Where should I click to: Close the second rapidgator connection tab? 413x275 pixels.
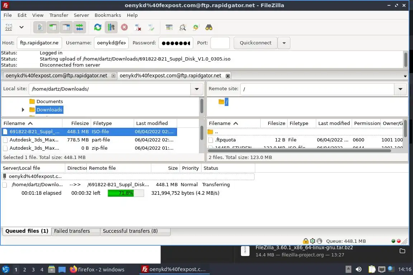pyautogui.click(x=228, y=76)
